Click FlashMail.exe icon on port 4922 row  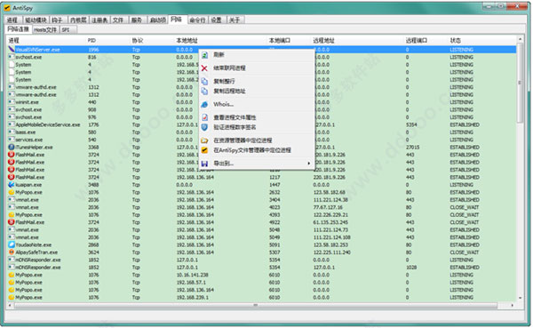coord(12,222)
